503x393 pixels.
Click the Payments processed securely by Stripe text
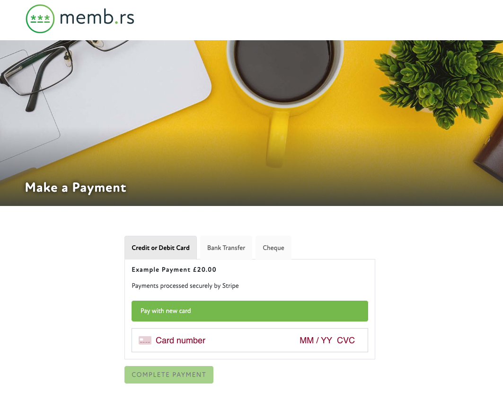point(185,286)
